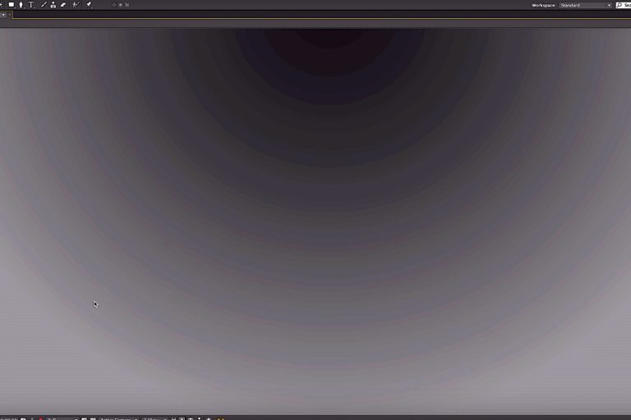Open the Workspace Standard dropdown
The image size is (631, 420).
586,5
